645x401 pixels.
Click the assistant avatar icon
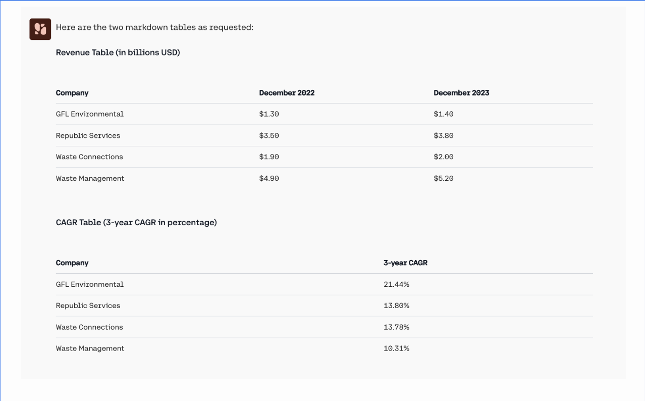40,29
